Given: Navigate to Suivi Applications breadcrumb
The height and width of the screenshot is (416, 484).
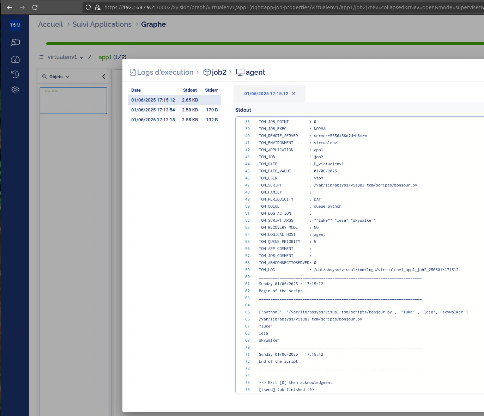Looking at the screenshot, I should [102, 24].
